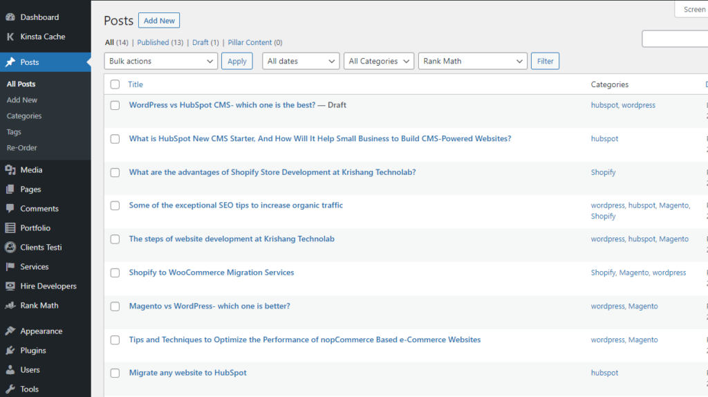The height and width of the screenshot is (397, 708).
Task: Select All Posts submenu item
Action: [21, 84]
